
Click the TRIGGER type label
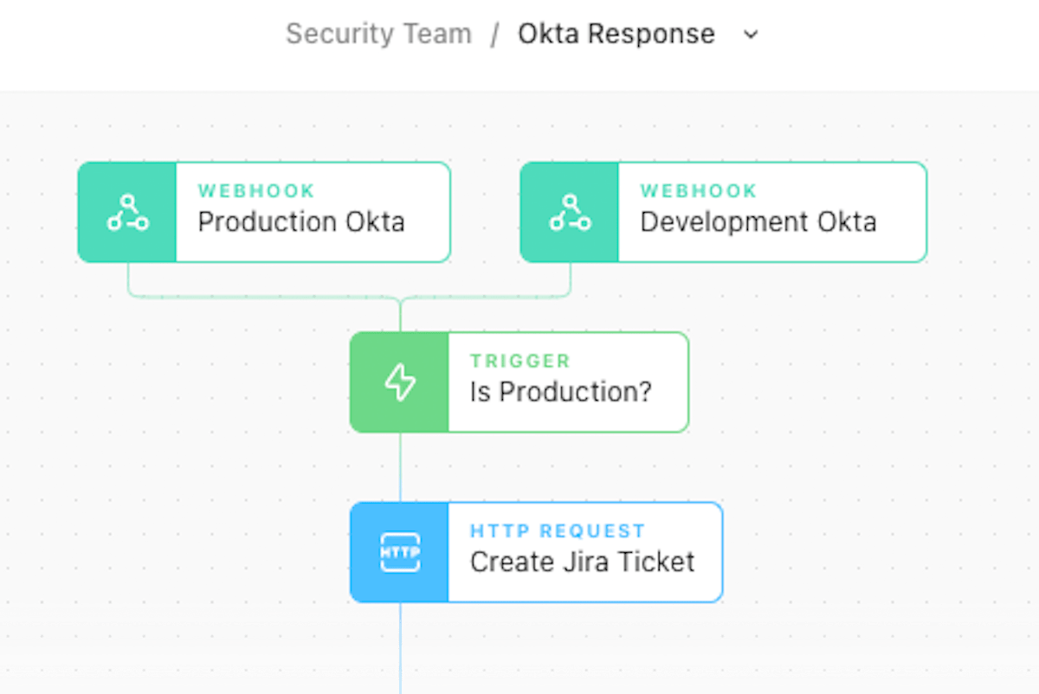pos(519,360)
